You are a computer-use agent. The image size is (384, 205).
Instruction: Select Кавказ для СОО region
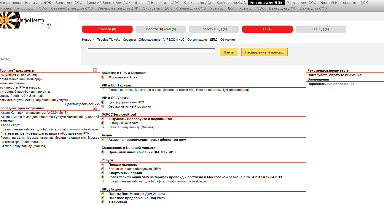[231, 3]
